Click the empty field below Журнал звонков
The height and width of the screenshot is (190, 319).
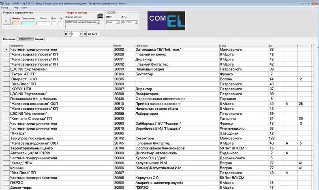(82, 27)
